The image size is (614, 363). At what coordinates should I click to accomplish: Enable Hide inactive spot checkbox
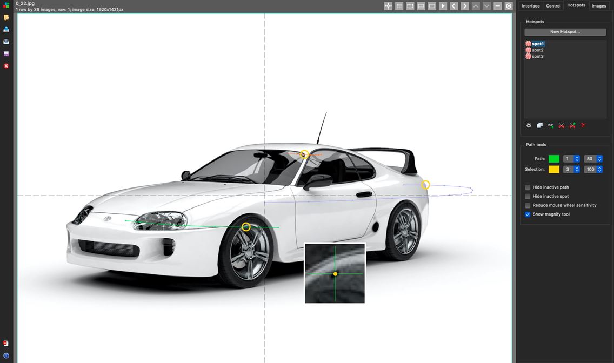click(528, 196)
